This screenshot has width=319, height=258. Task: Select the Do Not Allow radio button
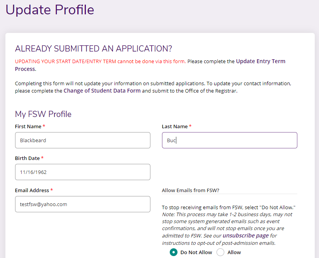click(x=174, y=252)
